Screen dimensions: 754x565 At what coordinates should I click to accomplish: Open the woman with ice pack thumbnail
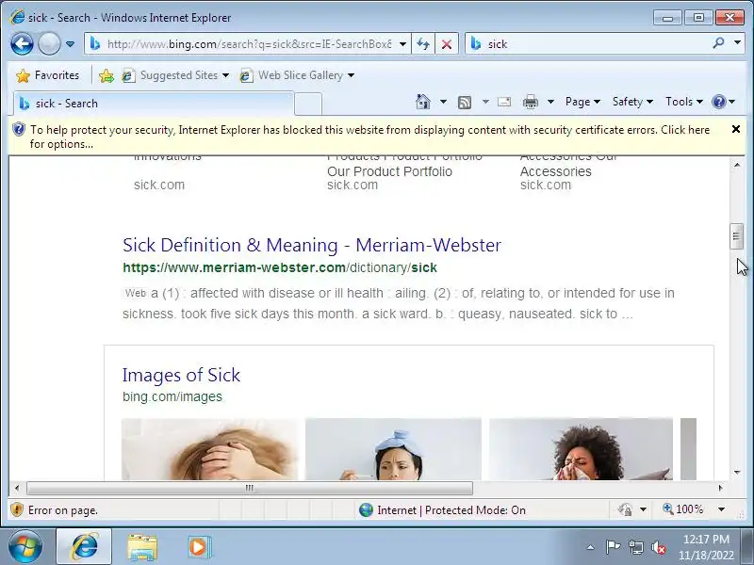pos(393,449)
